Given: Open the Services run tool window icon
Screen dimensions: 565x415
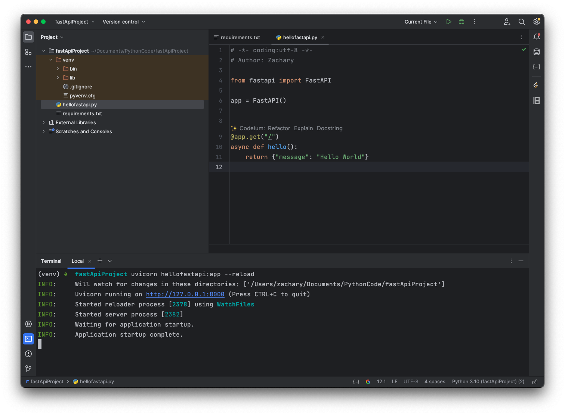Looking at the screenshot, I should (28, 324).
